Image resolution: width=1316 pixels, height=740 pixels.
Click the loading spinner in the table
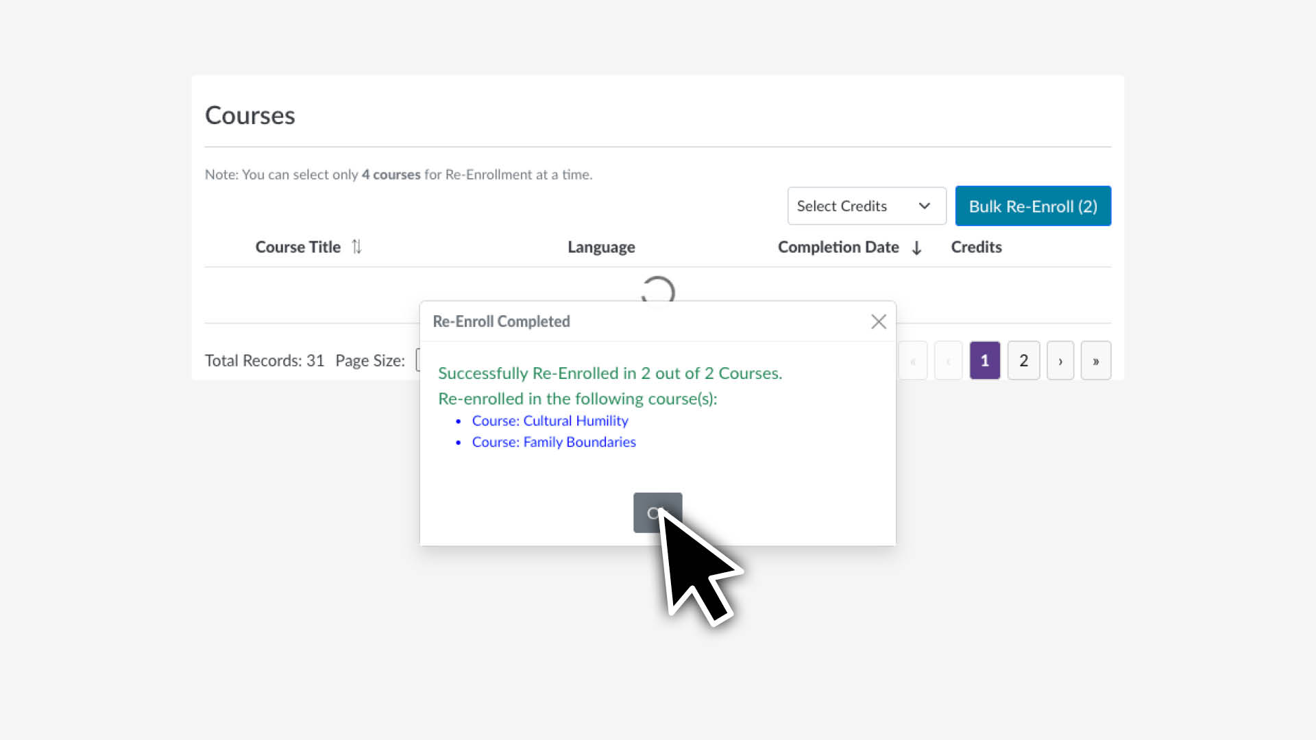(658, 291)
